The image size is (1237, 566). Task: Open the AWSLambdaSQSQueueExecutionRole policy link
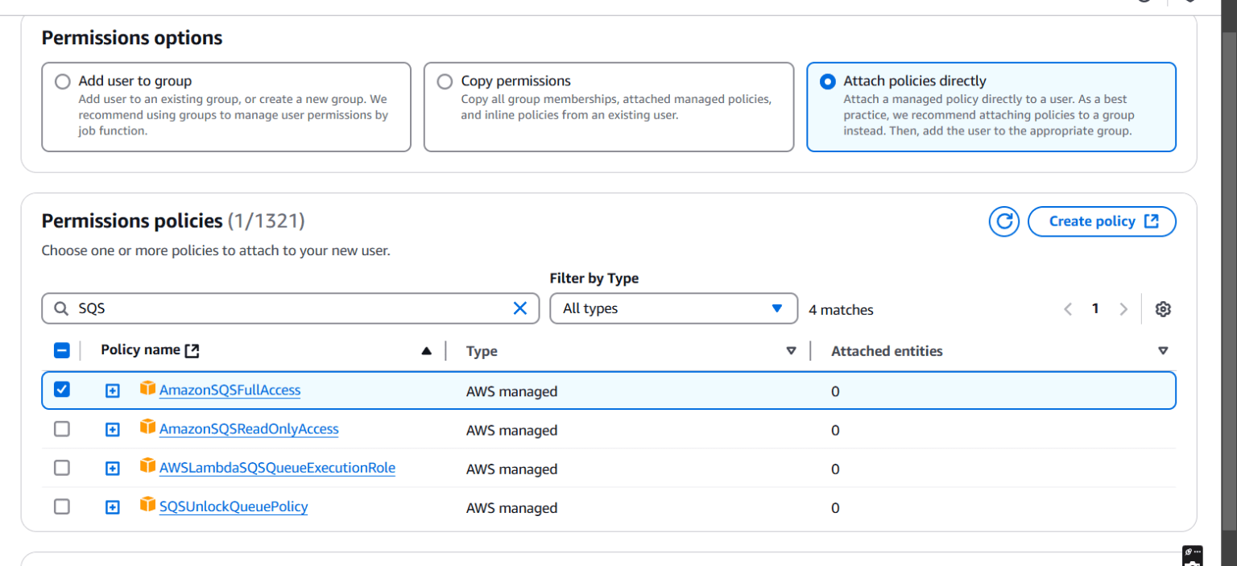(x=277, y=468)
